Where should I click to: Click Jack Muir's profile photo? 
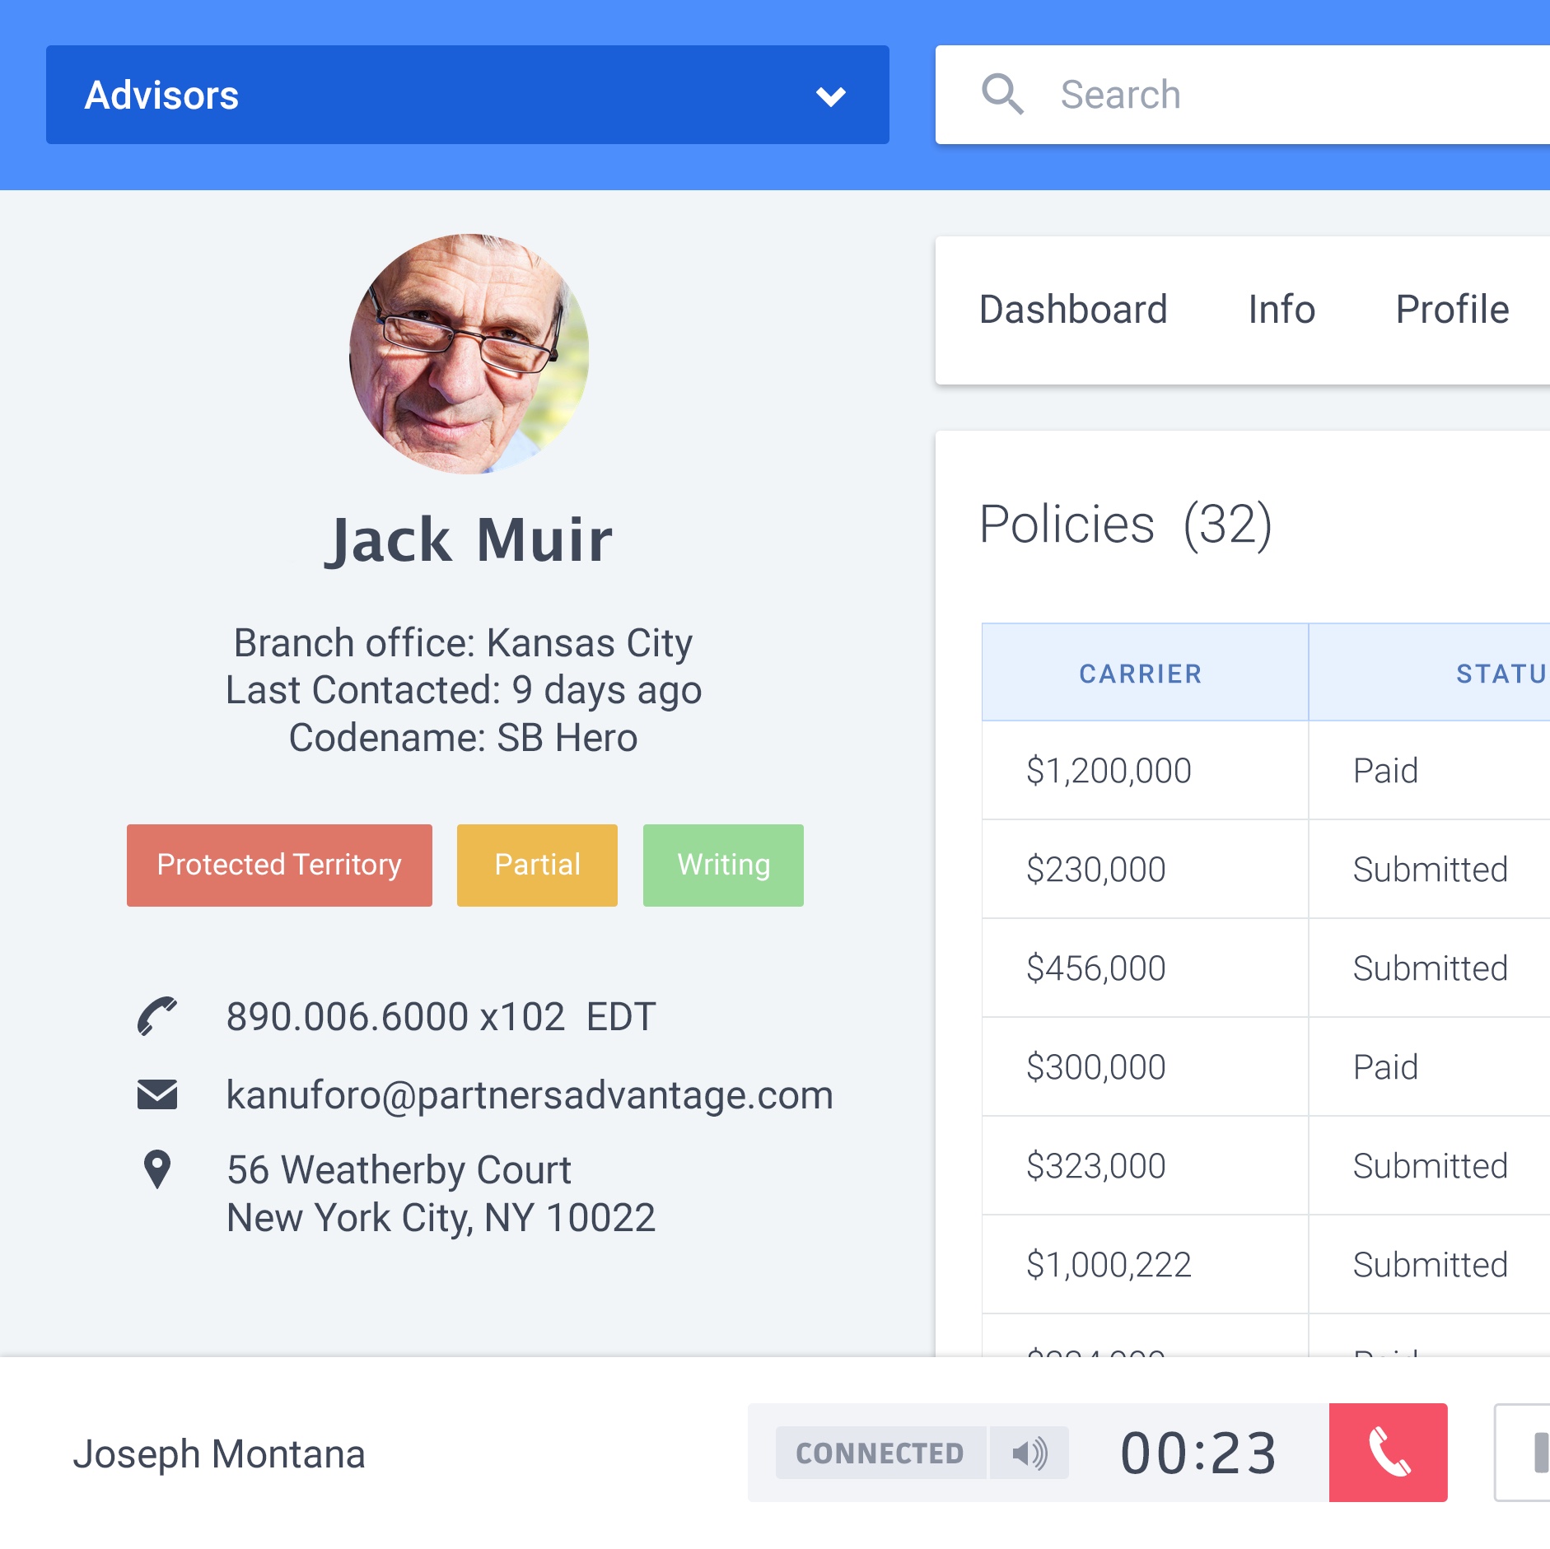pos(469,354)
